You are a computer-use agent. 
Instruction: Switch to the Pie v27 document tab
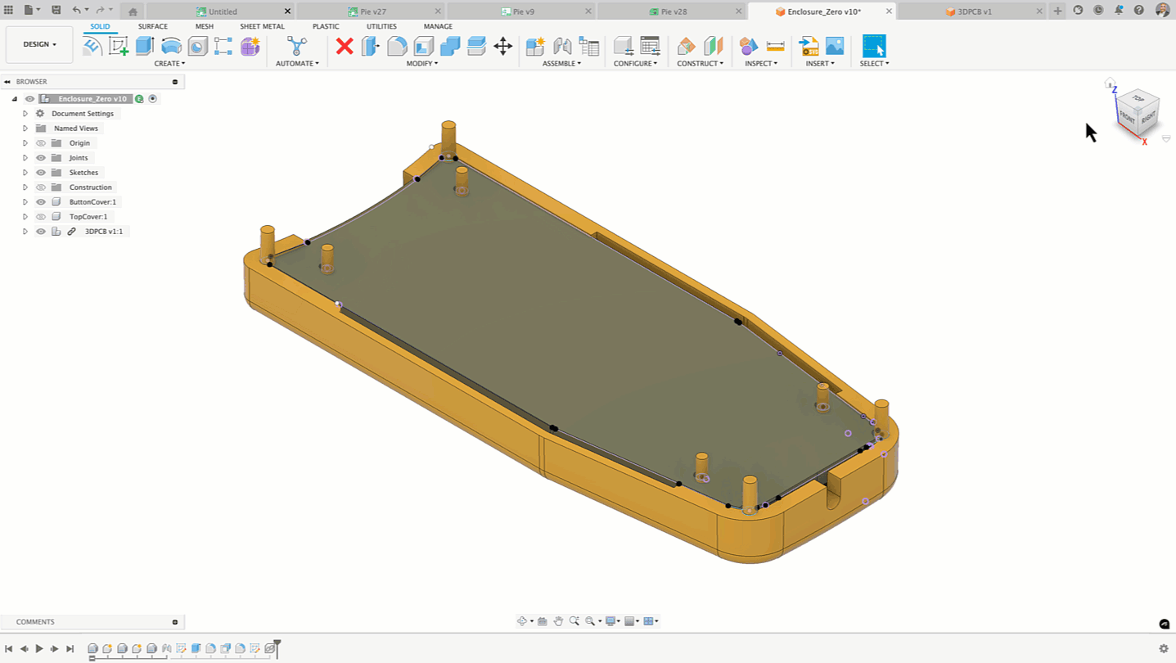(x=372, y=11)
